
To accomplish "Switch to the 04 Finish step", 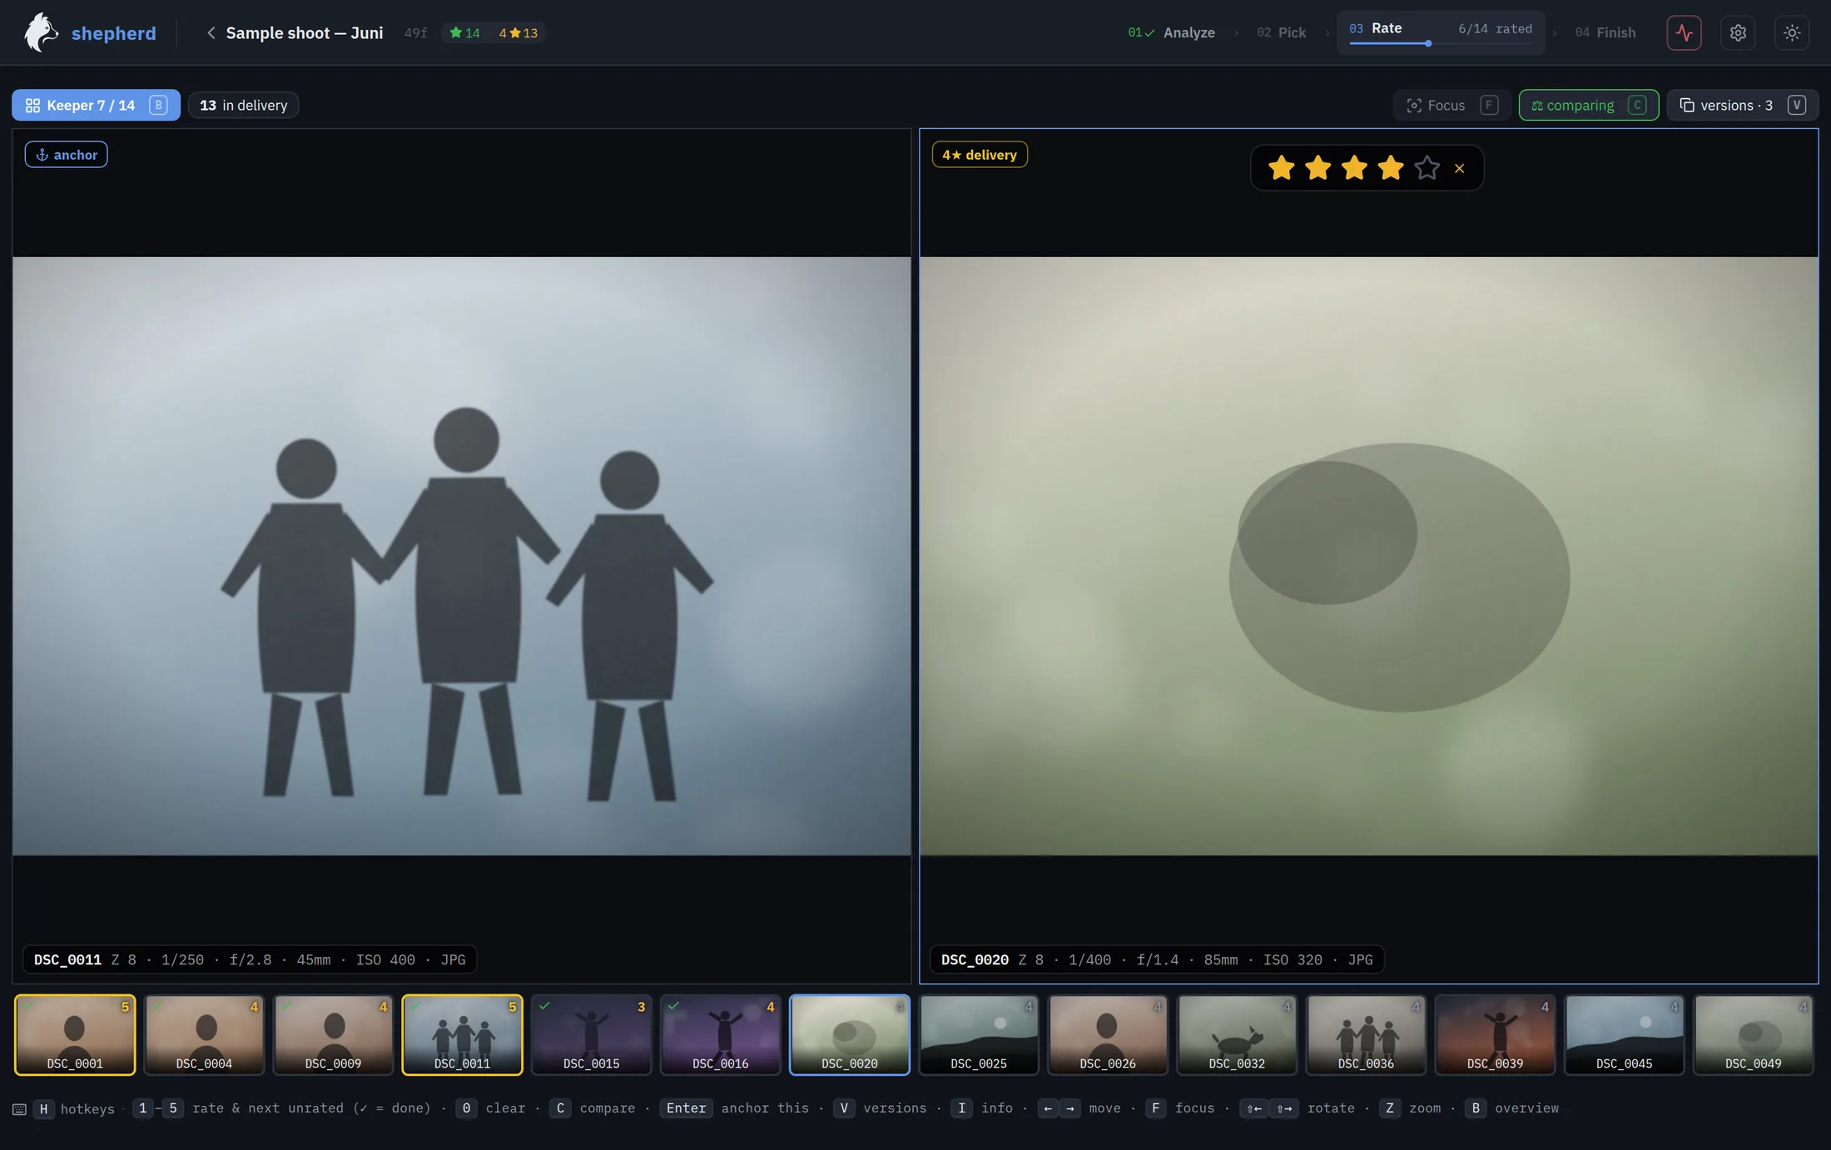I will pos(1605,32).
